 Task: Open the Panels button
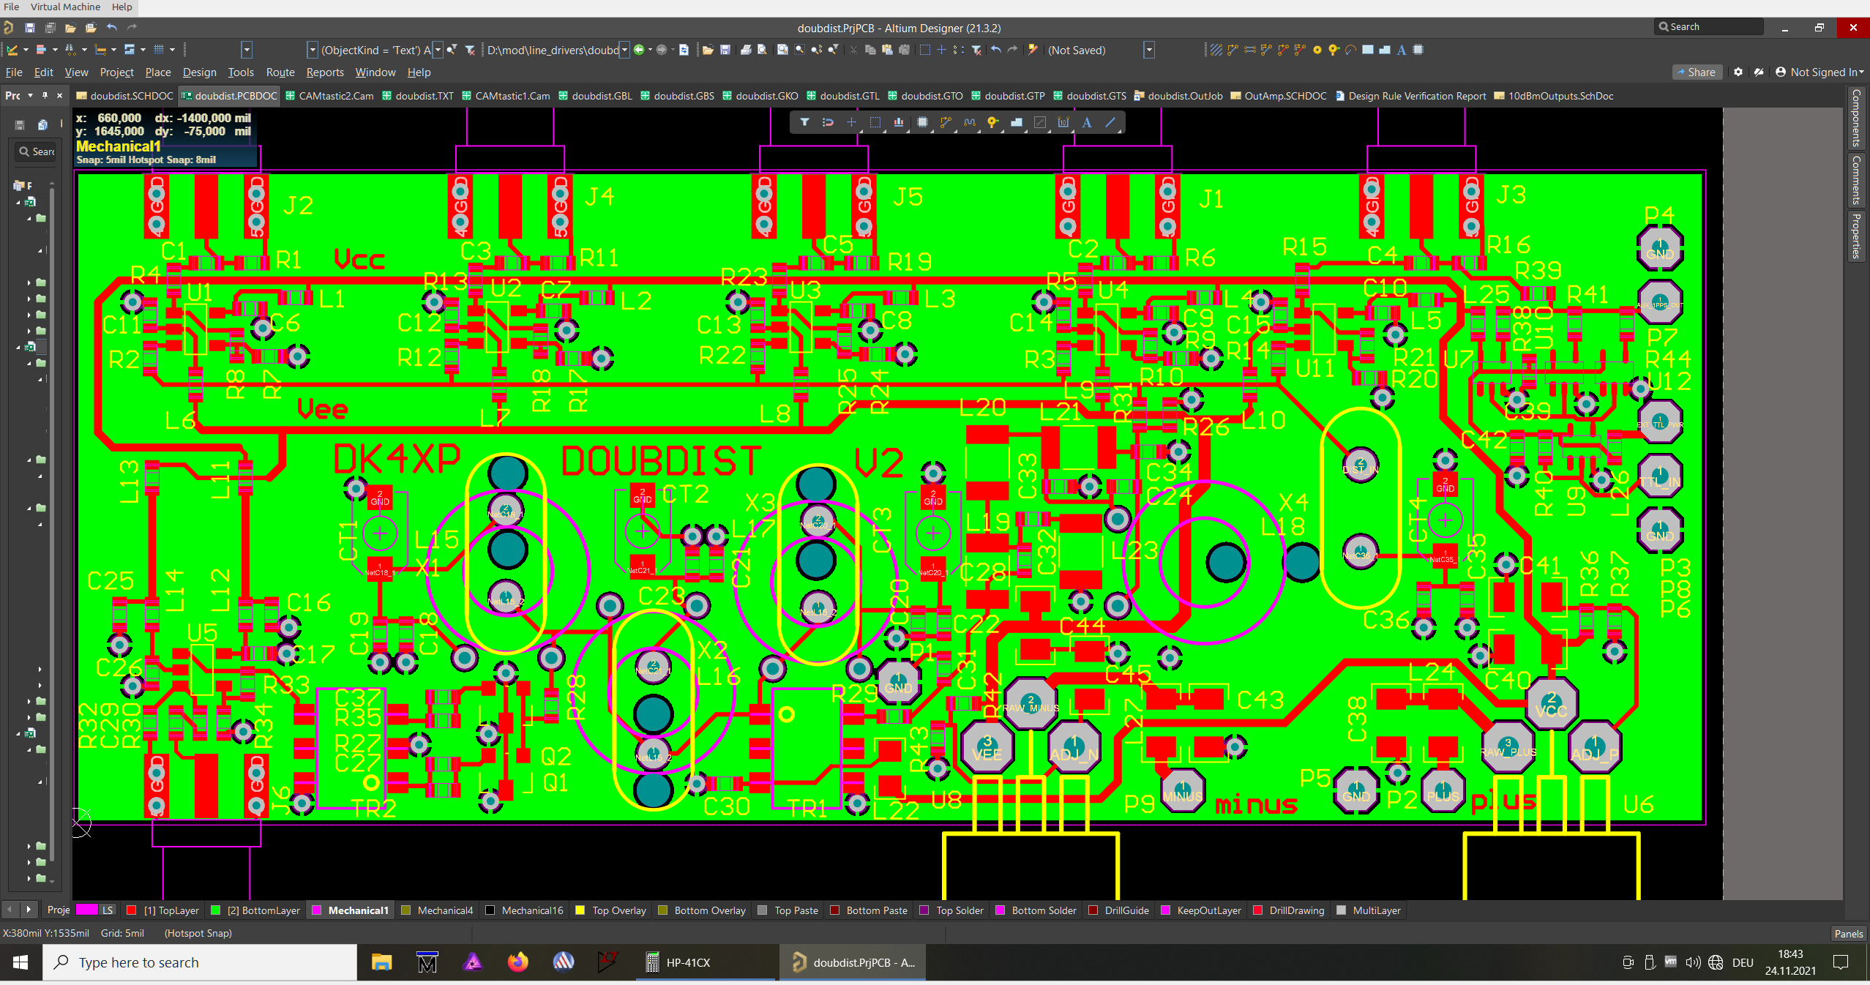tap(1847, 933)
